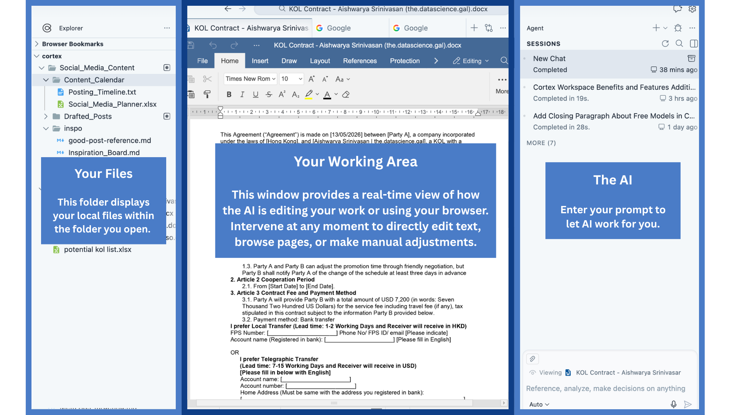The width and height of the screenshot is (737, 415).
Task: Show more ribbon tabs with right chevron
Action: [x=436, y=61]
